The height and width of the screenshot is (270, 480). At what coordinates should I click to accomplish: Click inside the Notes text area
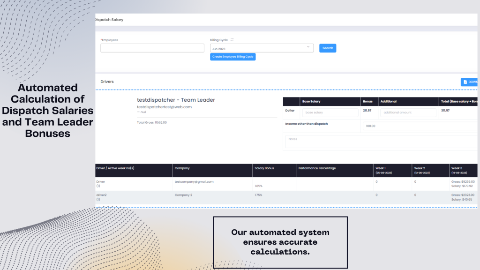(x=380, y=142)
